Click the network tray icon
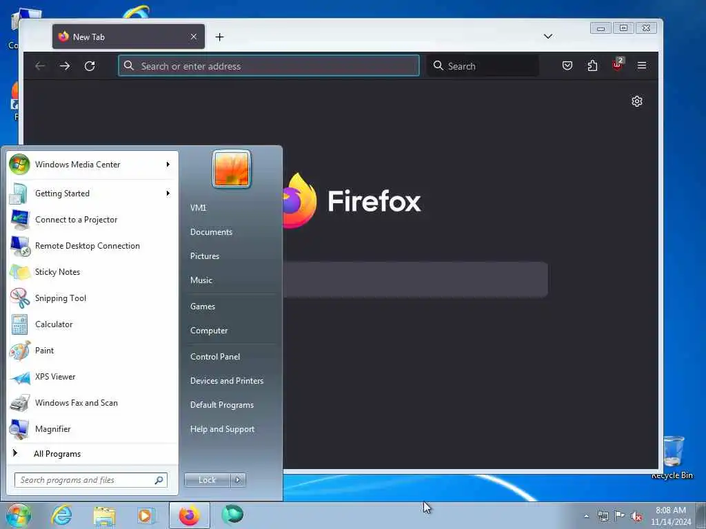Viewport: 706px width, 529px height. coord(603,516)
